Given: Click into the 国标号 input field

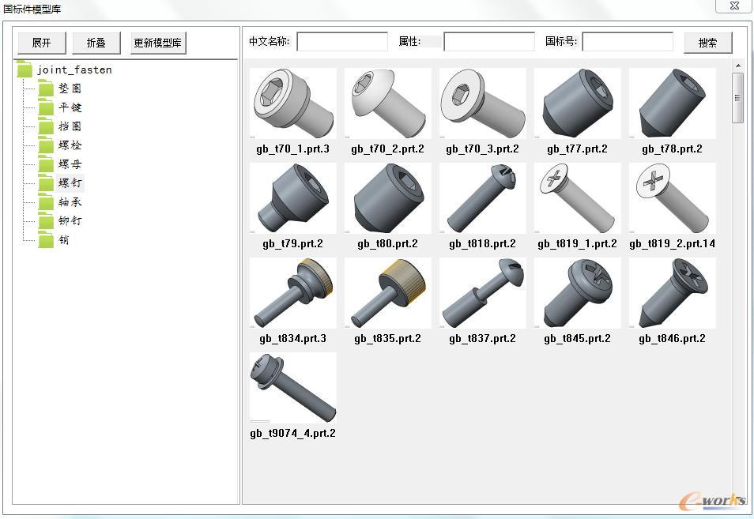Looking at the screenshot, I should pos(628,42).
